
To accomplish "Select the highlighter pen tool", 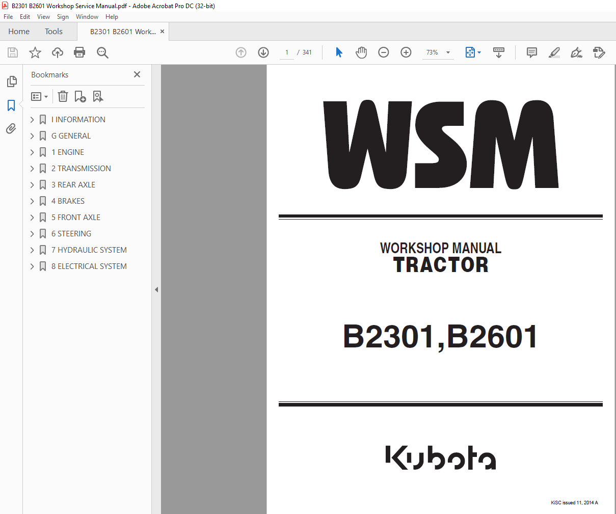I will pyautogui.click(x=554, y=52).
